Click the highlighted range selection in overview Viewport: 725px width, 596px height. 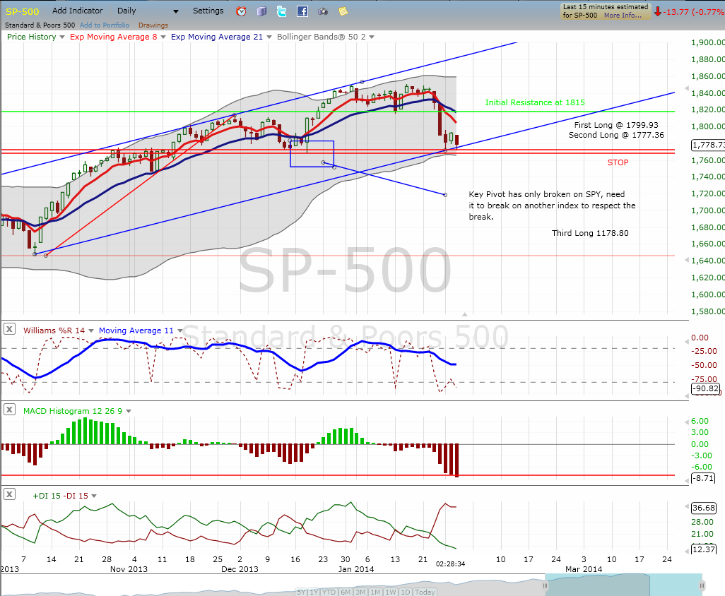[x=623, y=585]
